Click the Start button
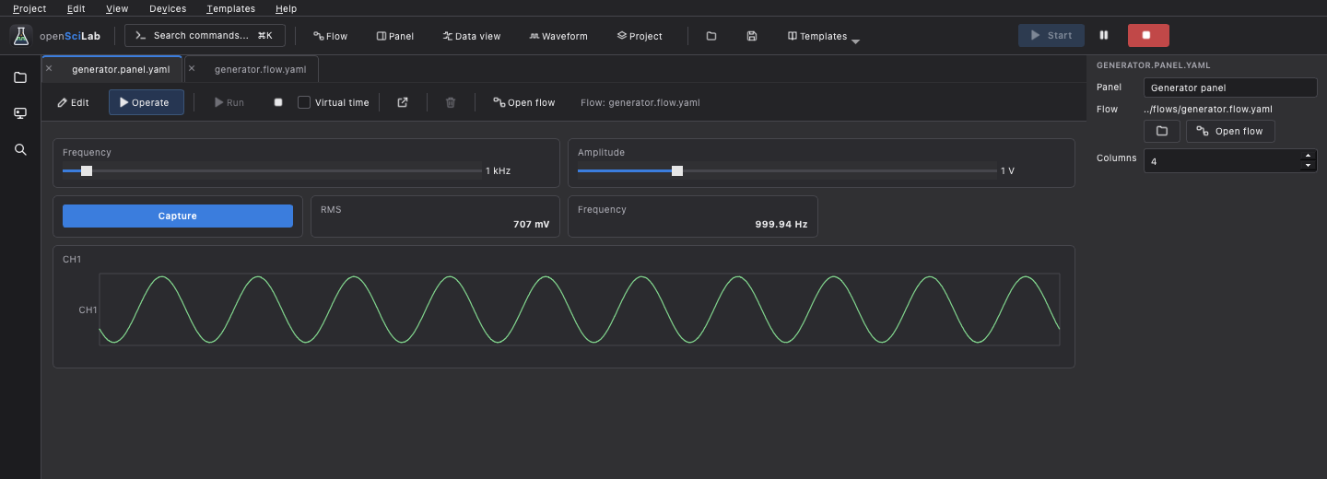The height and width of the screenshot is (479, 1327). (1051, 35)
